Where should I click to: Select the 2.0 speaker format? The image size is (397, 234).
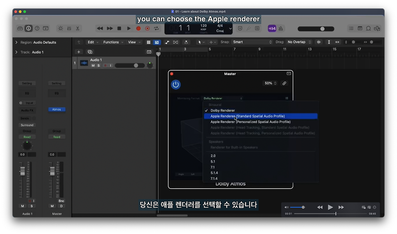click(x=261, y=156)
